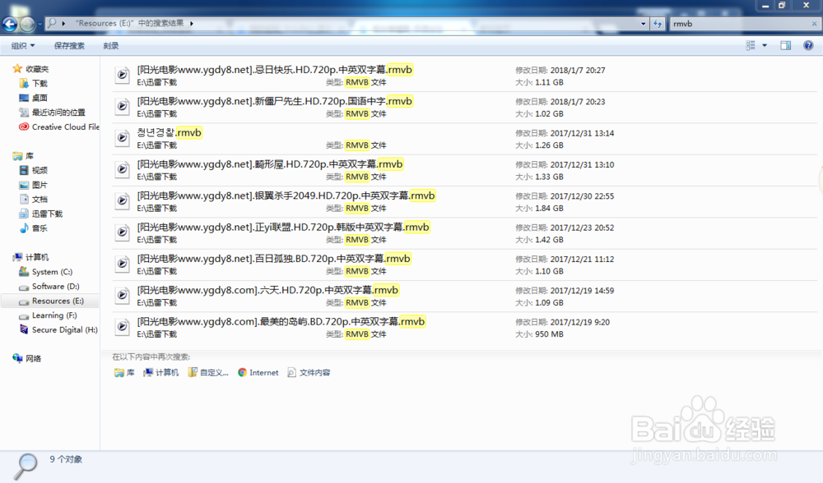Image resolution: width=823 pixels, height=483 pixels.
Task: Search again in 自定义 locations
Action: [208, 372]
